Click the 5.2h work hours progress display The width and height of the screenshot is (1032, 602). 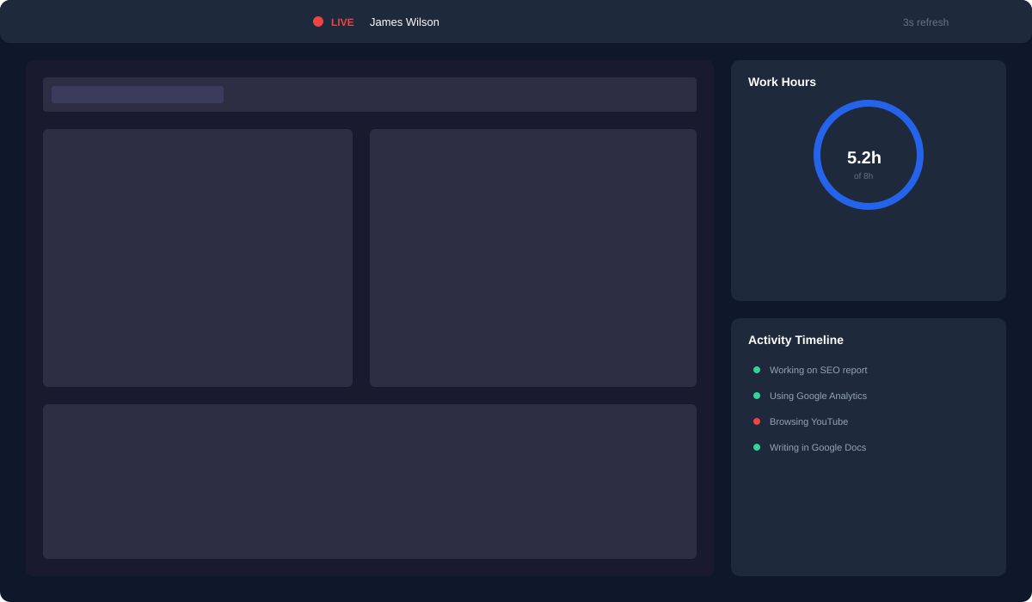point(865,157)
